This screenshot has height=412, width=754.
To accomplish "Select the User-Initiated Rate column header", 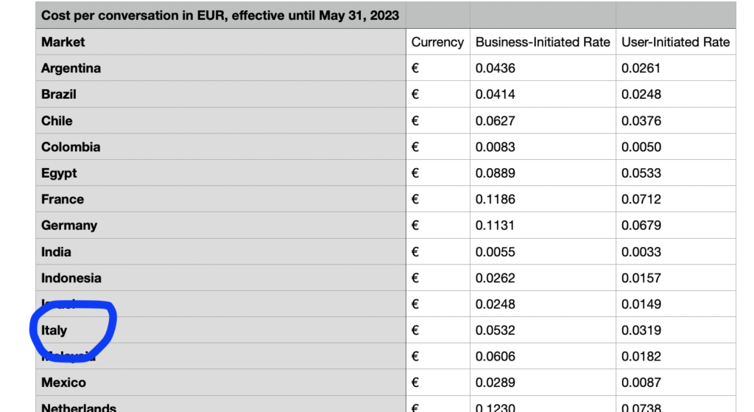I will 676,42.
